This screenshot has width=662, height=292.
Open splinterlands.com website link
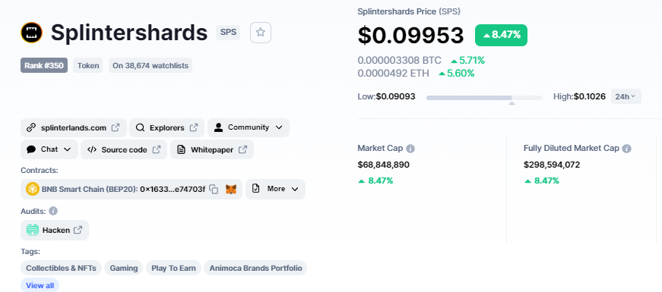[x=74, y=127]
